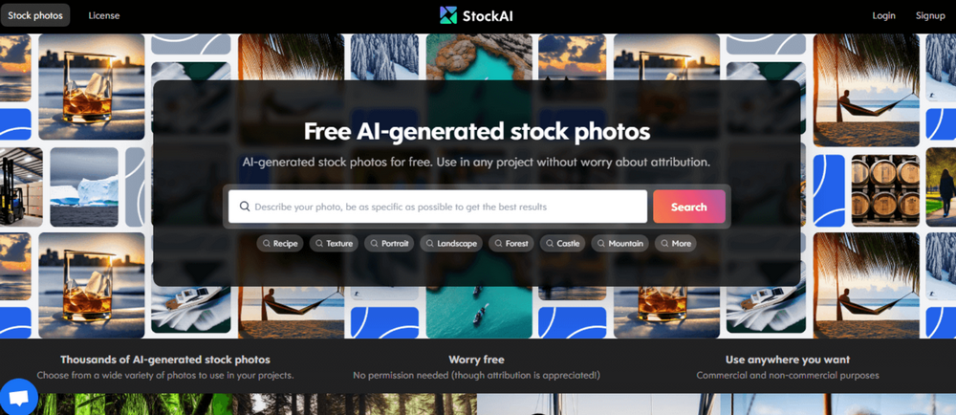Click the magnifier icon in search field
Image resolution: width=956 pixels, height=415 pixels.
pyautogui.click(x=245, y=207)
